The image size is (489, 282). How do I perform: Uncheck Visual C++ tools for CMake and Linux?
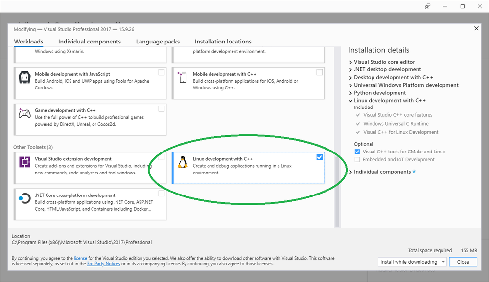357,152
